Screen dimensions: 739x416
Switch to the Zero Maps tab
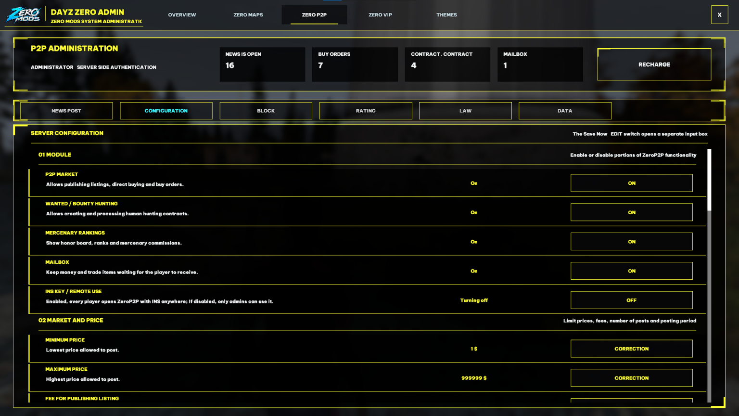coord(248,15)
